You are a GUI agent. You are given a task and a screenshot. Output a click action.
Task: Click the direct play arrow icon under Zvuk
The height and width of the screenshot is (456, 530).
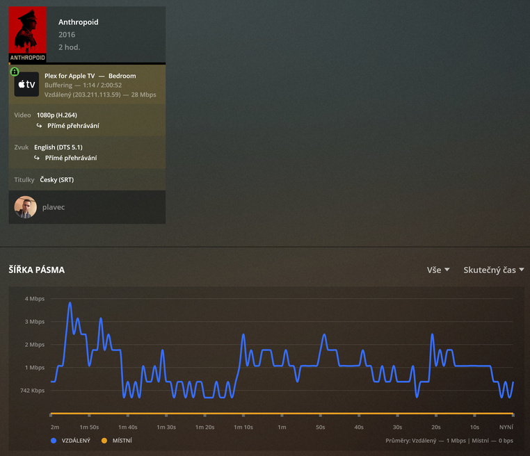pos(37,158)
